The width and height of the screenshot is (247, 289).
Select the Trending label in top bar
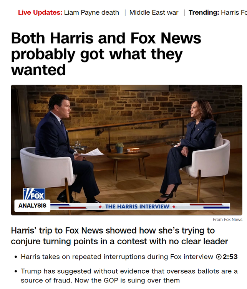point(204,13)
